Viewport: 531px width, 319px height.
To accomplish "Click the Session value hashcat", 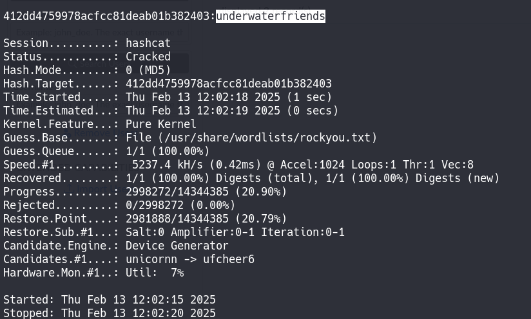I will click(x=148, y=43).
